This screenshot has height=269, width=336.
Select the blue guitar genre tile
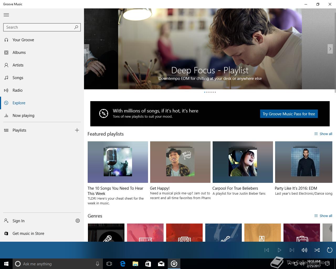(223, 232)
